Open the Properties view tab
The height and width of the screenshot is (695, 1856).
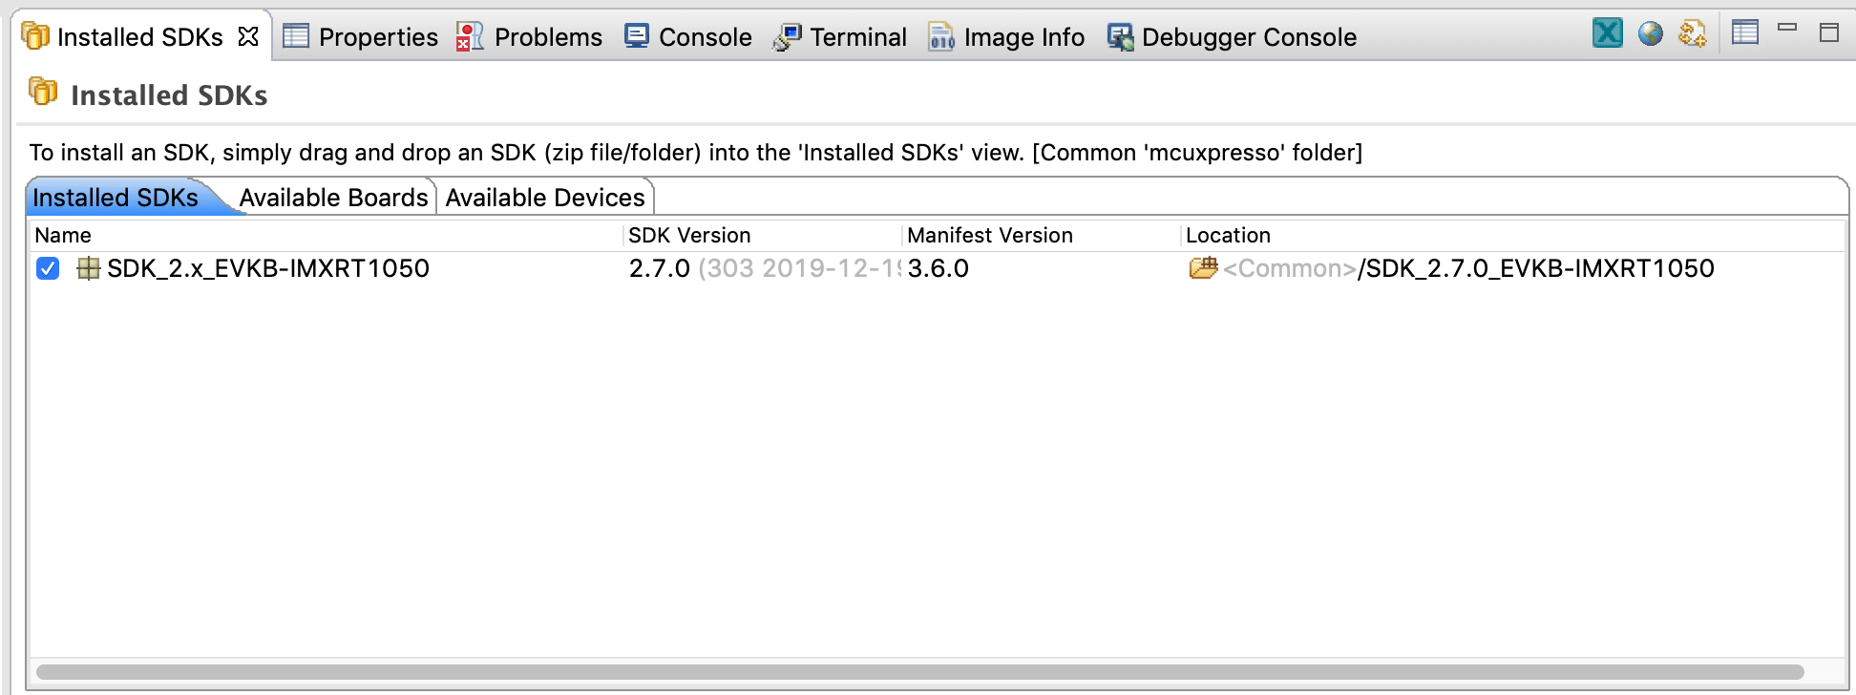click(361, 37)
